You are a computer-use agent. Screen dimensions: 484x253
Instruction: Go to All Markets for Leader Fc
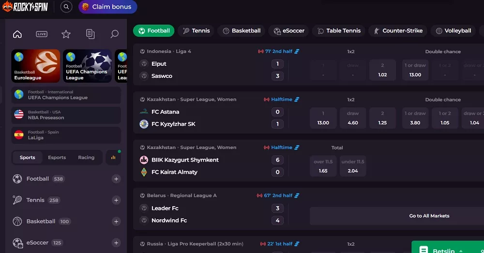click(x=429, y=216)
